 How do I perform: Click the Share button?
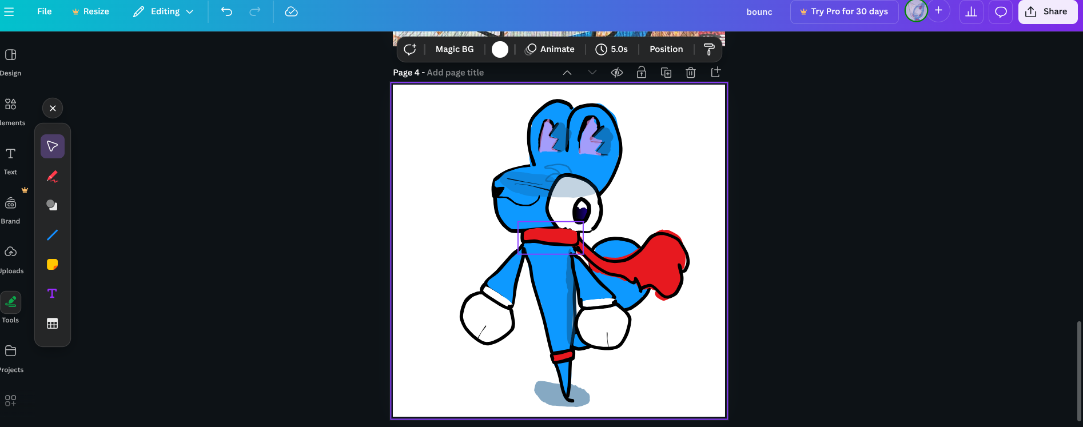pyautogui.click(x=1048, y=11)
